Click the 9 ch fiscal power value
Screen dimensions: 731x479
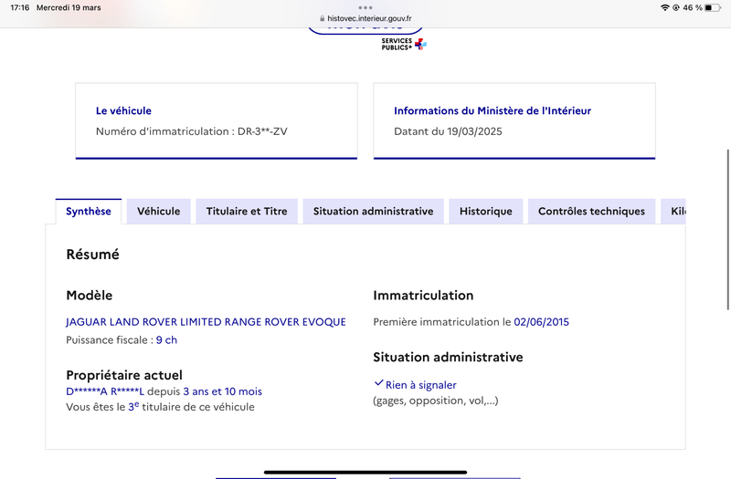click(x=166, y=340)
